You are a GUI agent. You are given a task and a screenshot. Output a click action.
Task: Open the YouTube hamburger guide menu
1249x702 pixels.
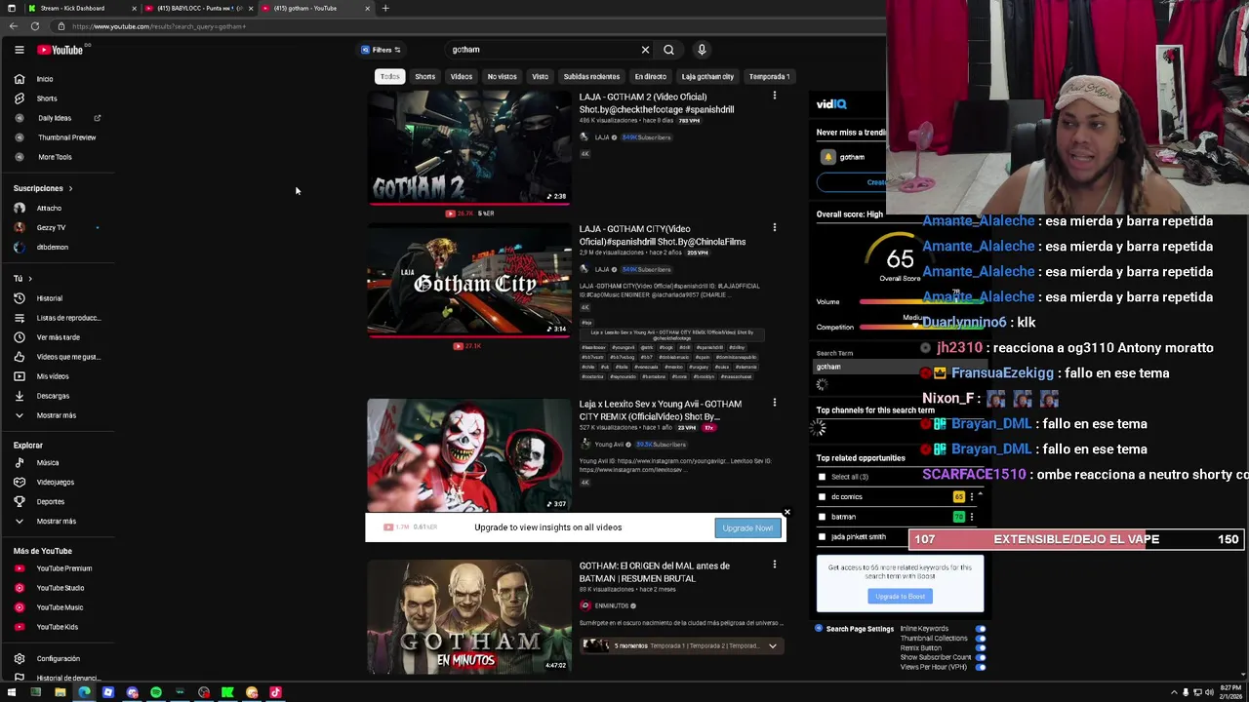tap(19, 50)
